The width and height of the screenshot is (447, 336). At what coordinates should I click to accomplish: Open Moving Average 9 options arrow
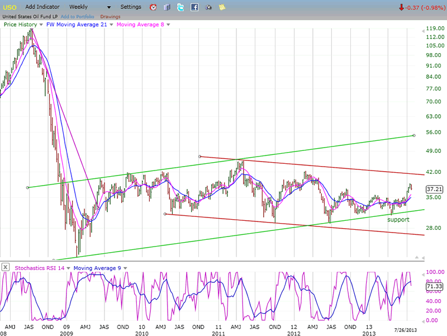126,268
